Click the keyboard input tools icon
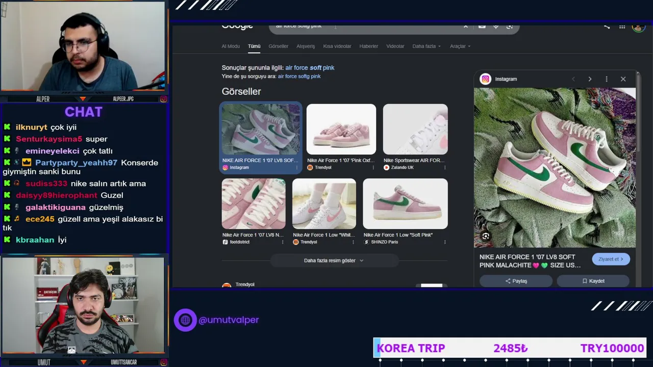Screen dimensions: 653x367 (482, 27)
